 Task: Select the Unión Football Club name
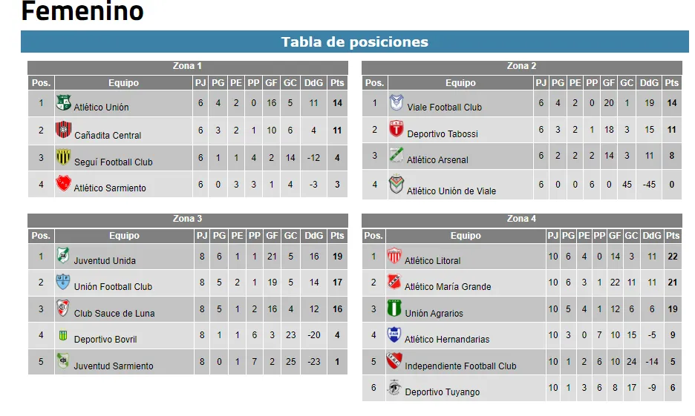tap(113, 287)
